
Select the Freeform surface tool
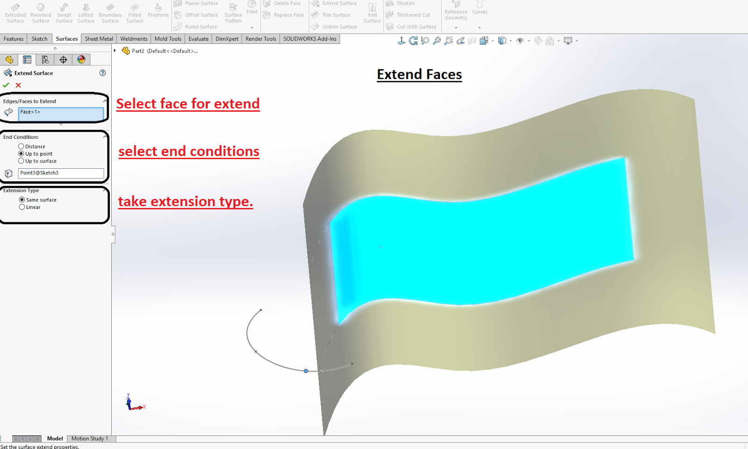[158, 10]
